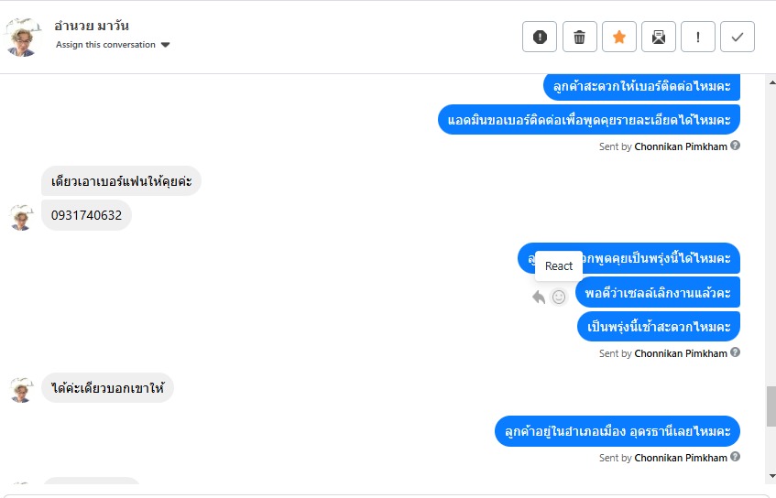Toggle the orange star follow-up marker
The image size is (776, 498).
[618, 37]
